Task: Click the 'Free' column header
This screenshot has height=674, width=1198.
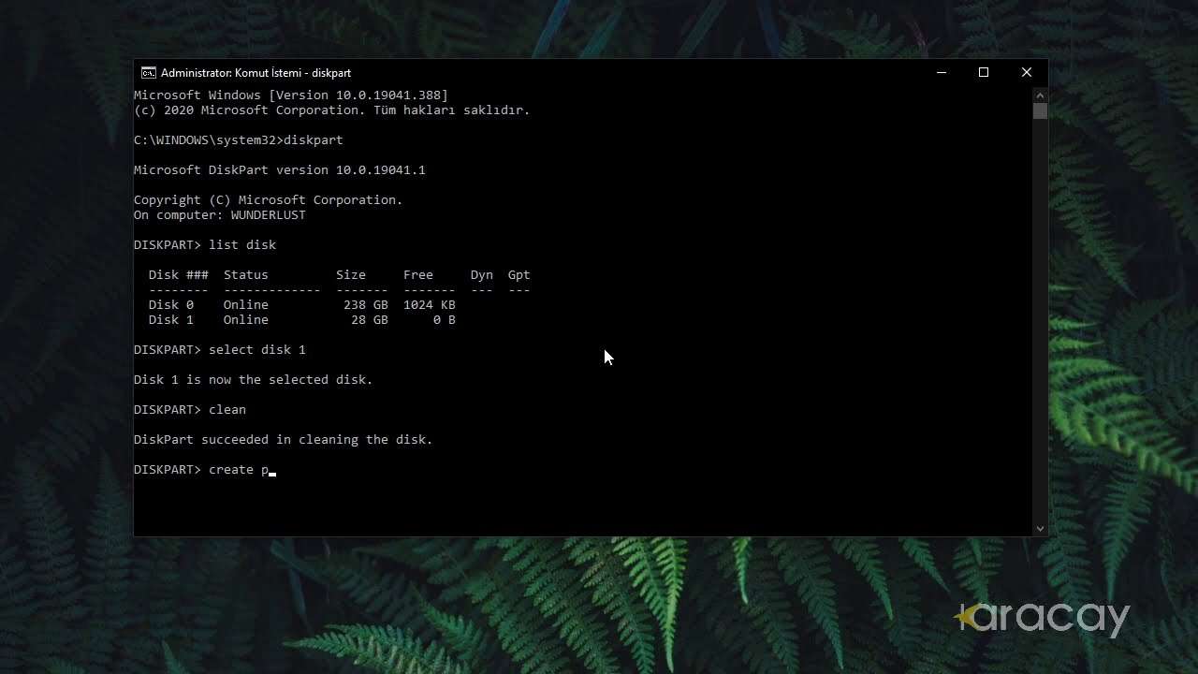Action: click(417, 275)
